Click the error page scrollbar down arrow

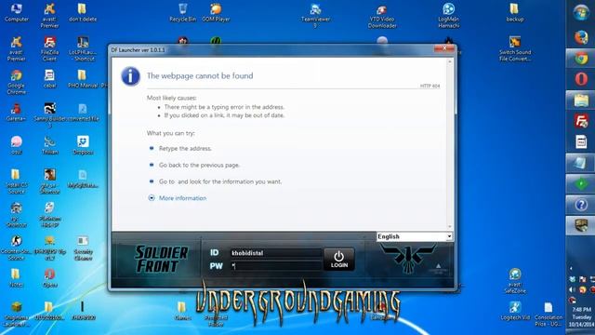click(x=450, y=226)
